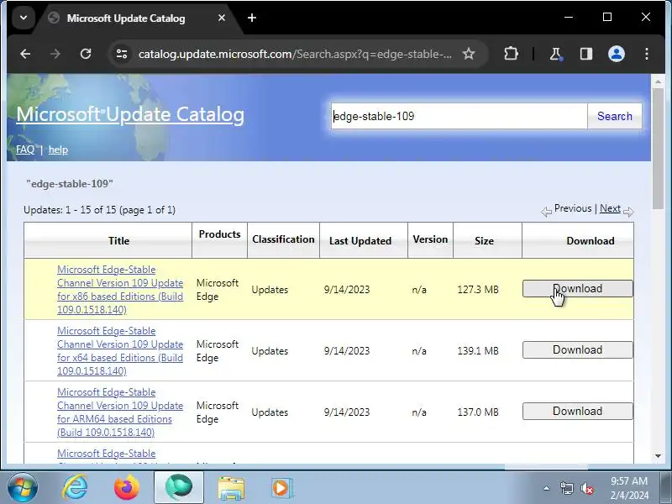Image resolution: width=672 pixels, height=504 pixels.
Task: Show hidden system tray icons
Action: click(546, 488)
